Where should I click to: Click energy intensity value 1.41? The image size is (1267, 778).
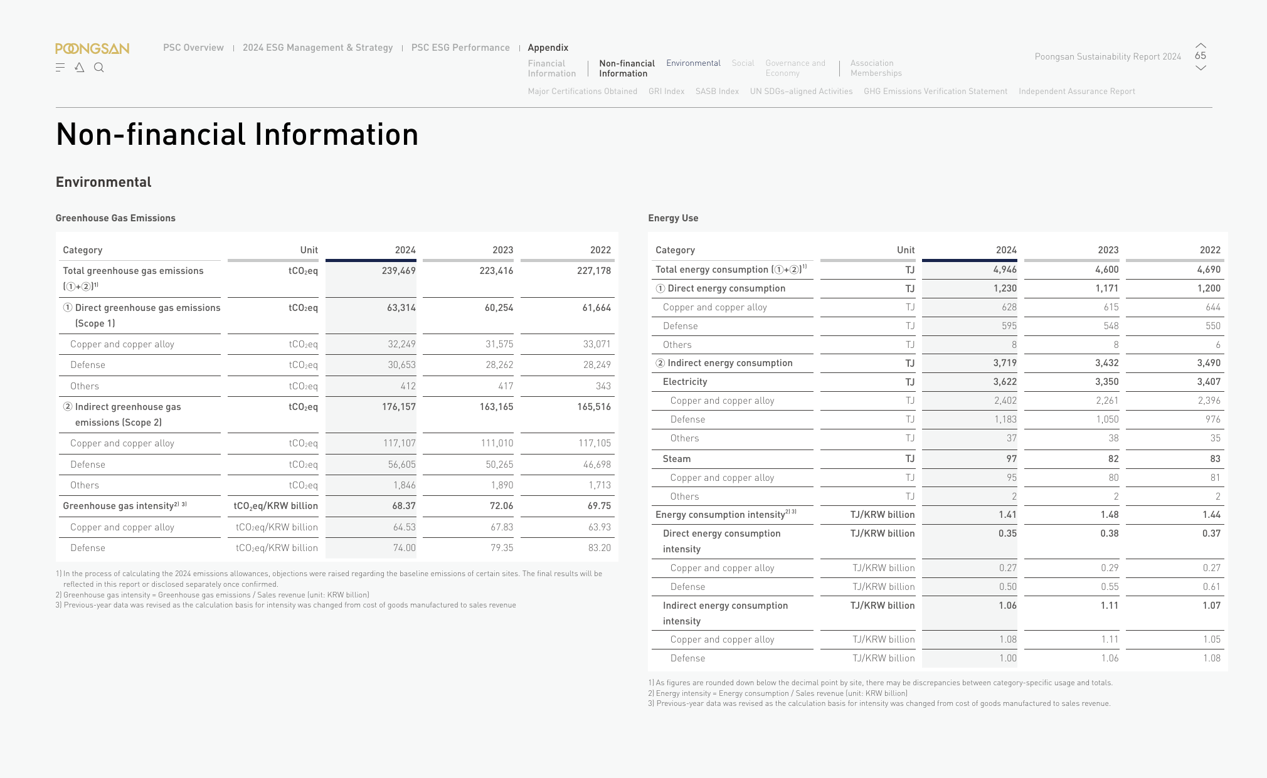[1007, 515]
